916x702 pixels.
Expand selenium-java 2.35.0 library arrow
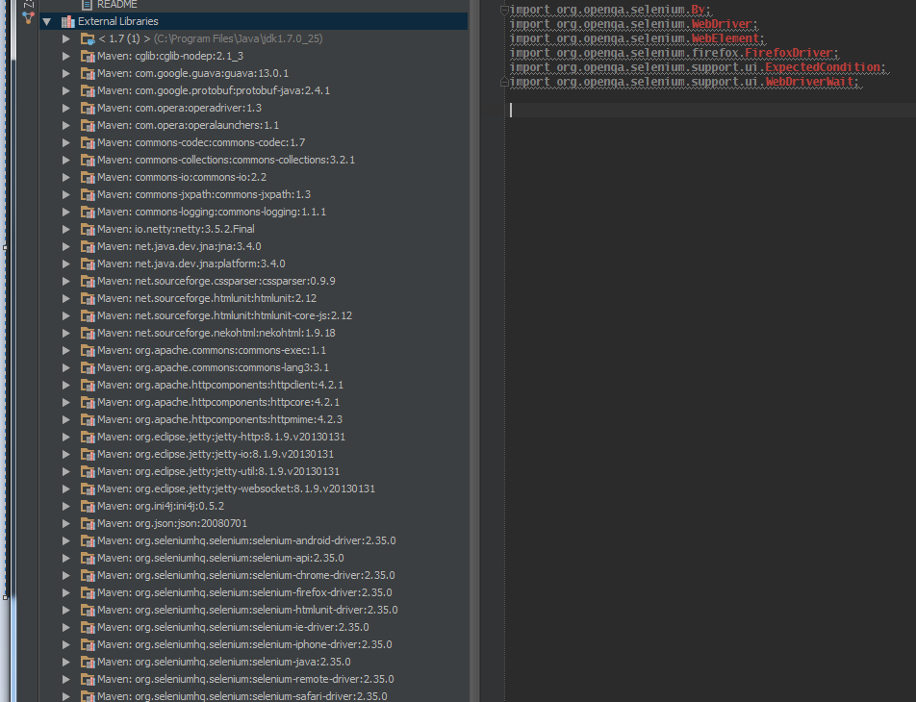tap(66, 662)
